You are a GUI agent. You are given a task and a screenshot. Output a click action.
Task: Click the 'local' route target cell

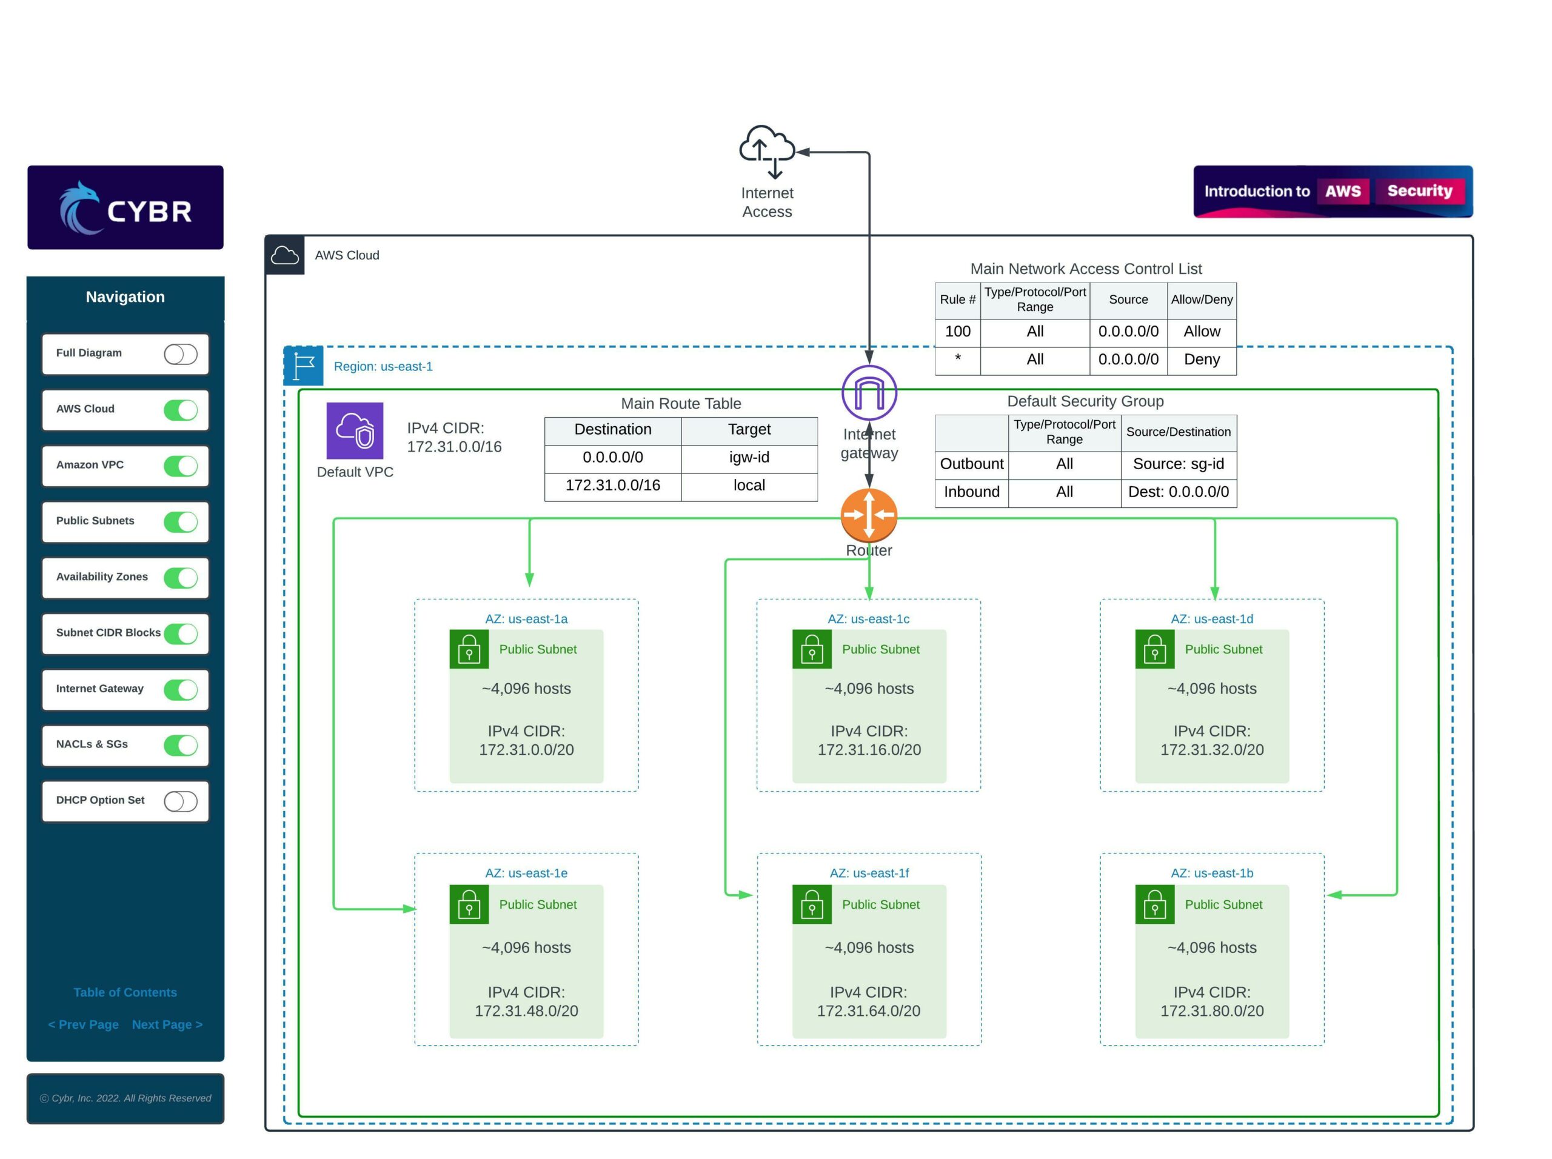click(x=749, y=486)
